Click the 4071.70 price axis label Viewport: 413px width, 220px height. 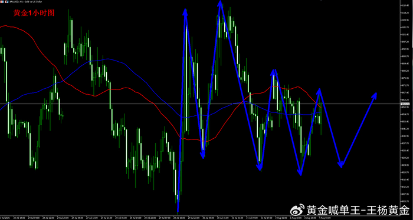pyautogui.click(x=405, y=85)
